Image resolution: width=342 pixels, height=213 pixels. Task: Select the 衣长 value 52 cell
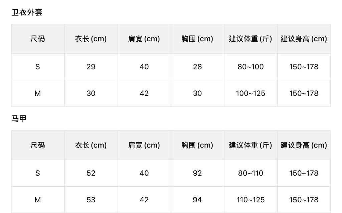click(91, 173)
